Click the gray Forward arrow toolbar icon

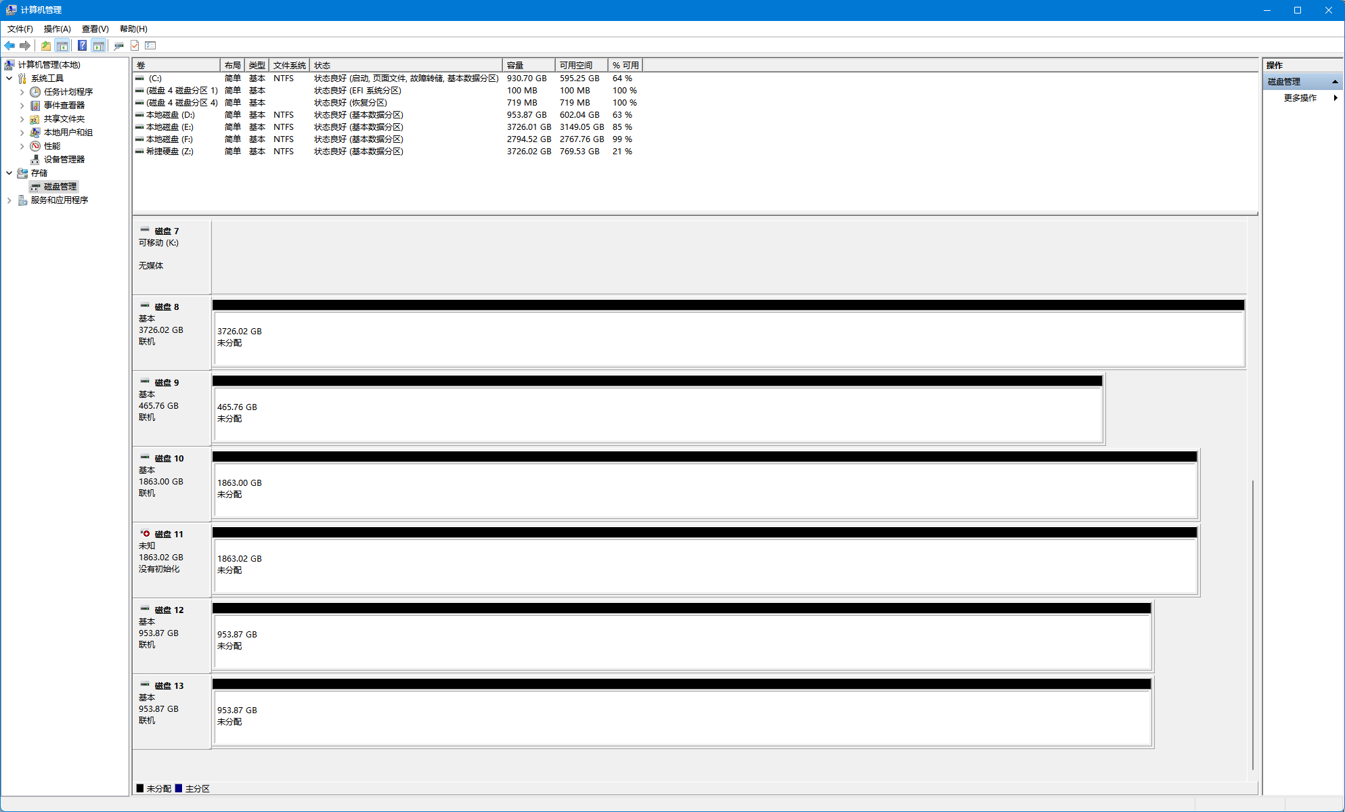tap(25, 45)
